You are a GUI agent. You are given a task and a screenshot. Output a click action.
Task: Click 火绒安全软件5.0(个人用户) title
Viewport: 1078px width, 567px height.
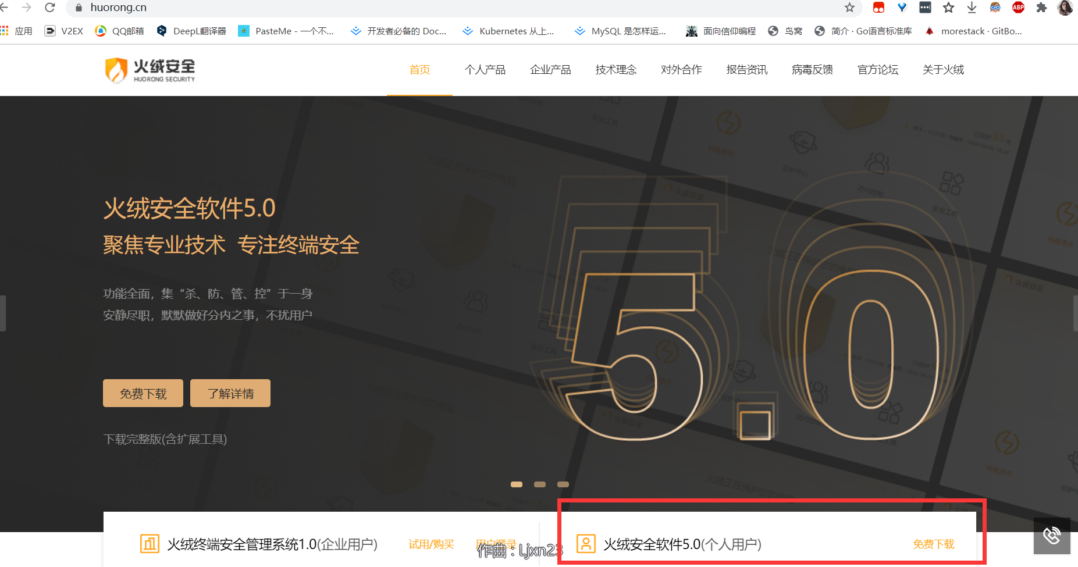pos(682,544)
